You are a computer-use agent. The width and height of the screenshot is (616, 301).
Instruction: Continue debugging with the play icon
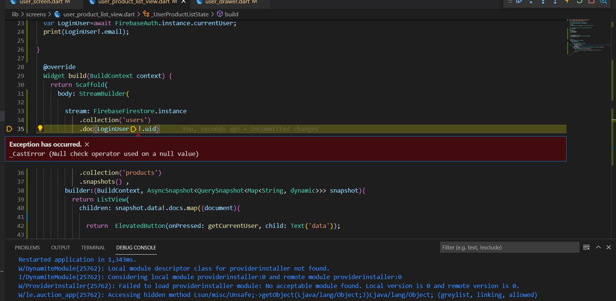click(519, 1)
